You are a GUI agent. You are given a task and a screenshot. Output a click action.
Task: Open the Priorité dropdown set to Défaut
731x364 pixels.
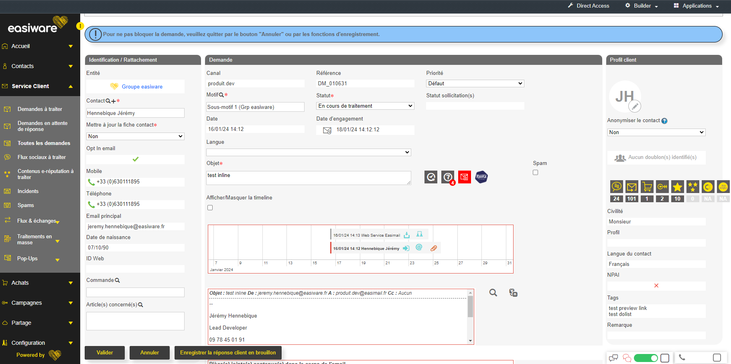coord(475,83)
